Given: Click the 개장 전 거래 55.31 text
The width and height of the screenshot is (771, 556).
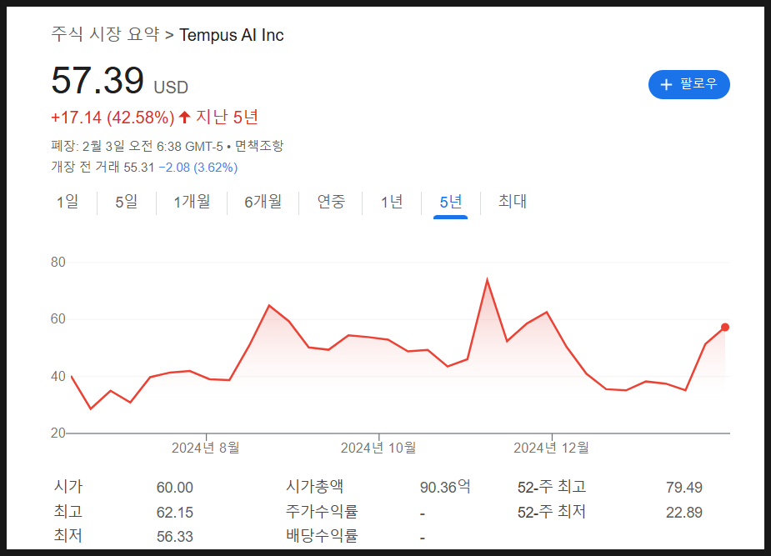Looking at the screenshot, I should click(x=103, y=168).
